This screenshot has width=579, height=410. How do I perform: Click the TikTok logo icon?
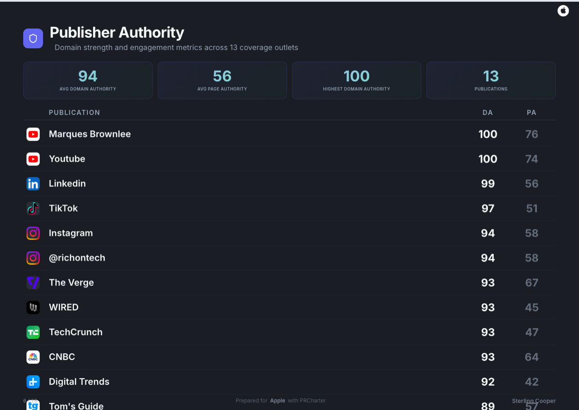(x=33, y=209)
